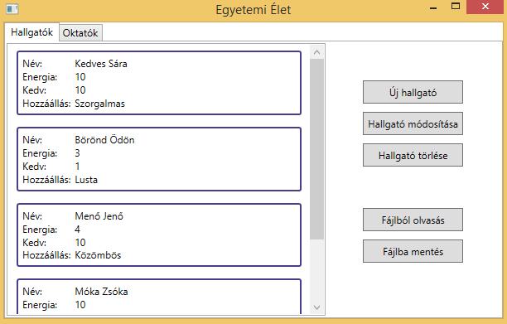This screenshot has height=324, width=507.
Task: Switch to the Oktatók tab
Action: pyautogui.click(x=80, y=33)
